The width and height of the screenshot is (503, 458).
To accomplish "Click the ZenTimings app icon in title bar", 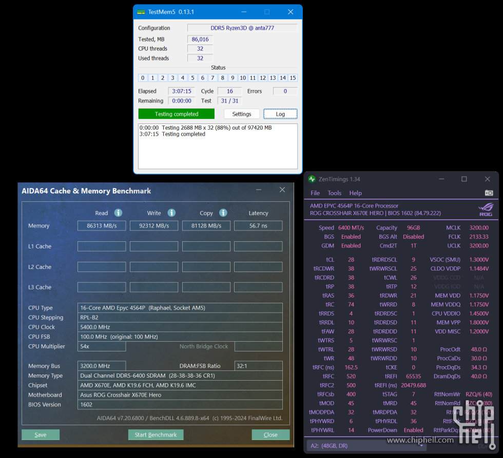I will (312, 179).
